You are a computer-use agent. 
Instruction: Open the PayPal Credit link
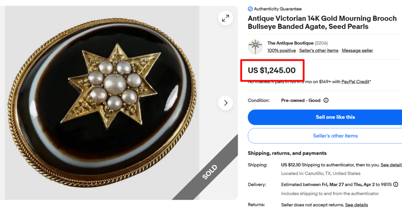[x=355, y=82]
